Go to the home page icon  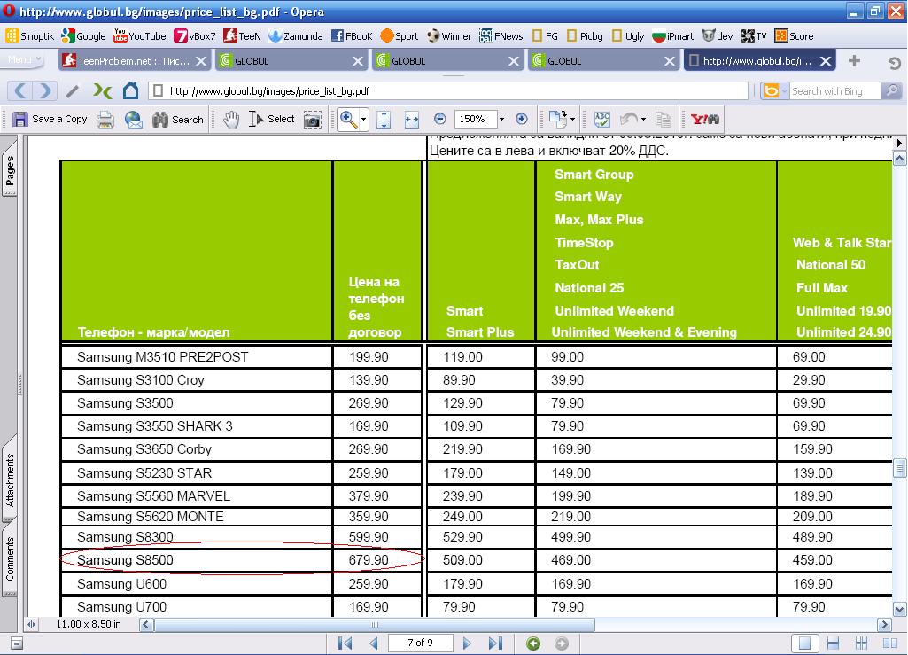coord(131,90)
